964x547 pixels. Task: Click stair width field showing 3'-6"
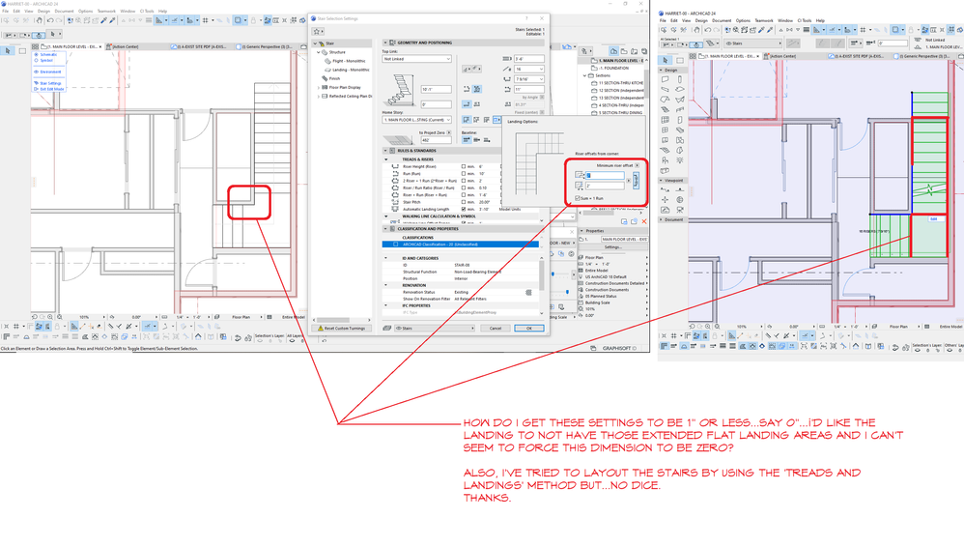coord(529,59)
